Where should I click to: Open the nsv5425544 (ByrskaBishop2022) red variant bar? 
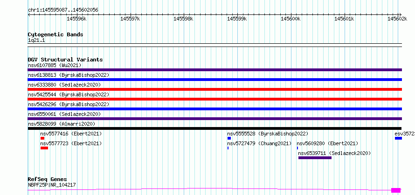tap(214, 99)
